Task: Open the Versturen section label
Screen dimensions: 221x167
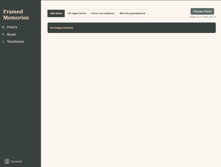Action: (15, 41)
